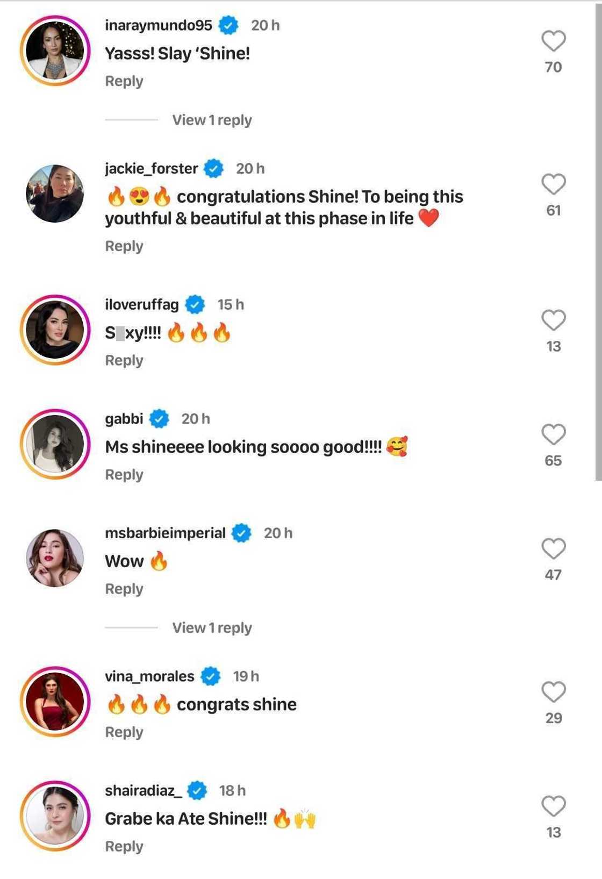Image resolution: width=602 pixels, height=879 pixels.
Task: Tap heart on gabbi's comment
Action: coord(553,434)
